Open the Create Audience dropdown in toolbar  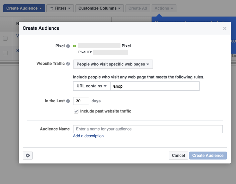pyautogui.click(x=24, y=8)
